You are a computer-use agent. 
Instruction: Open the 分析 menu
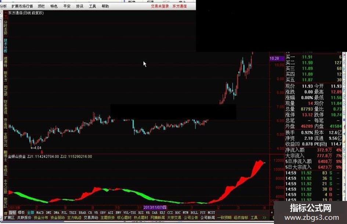coord(3,6)
